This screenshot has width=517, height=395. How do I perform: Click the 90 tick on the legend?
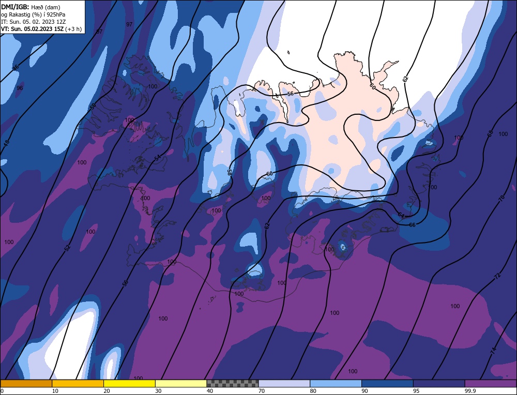click(x=364, y=391)
